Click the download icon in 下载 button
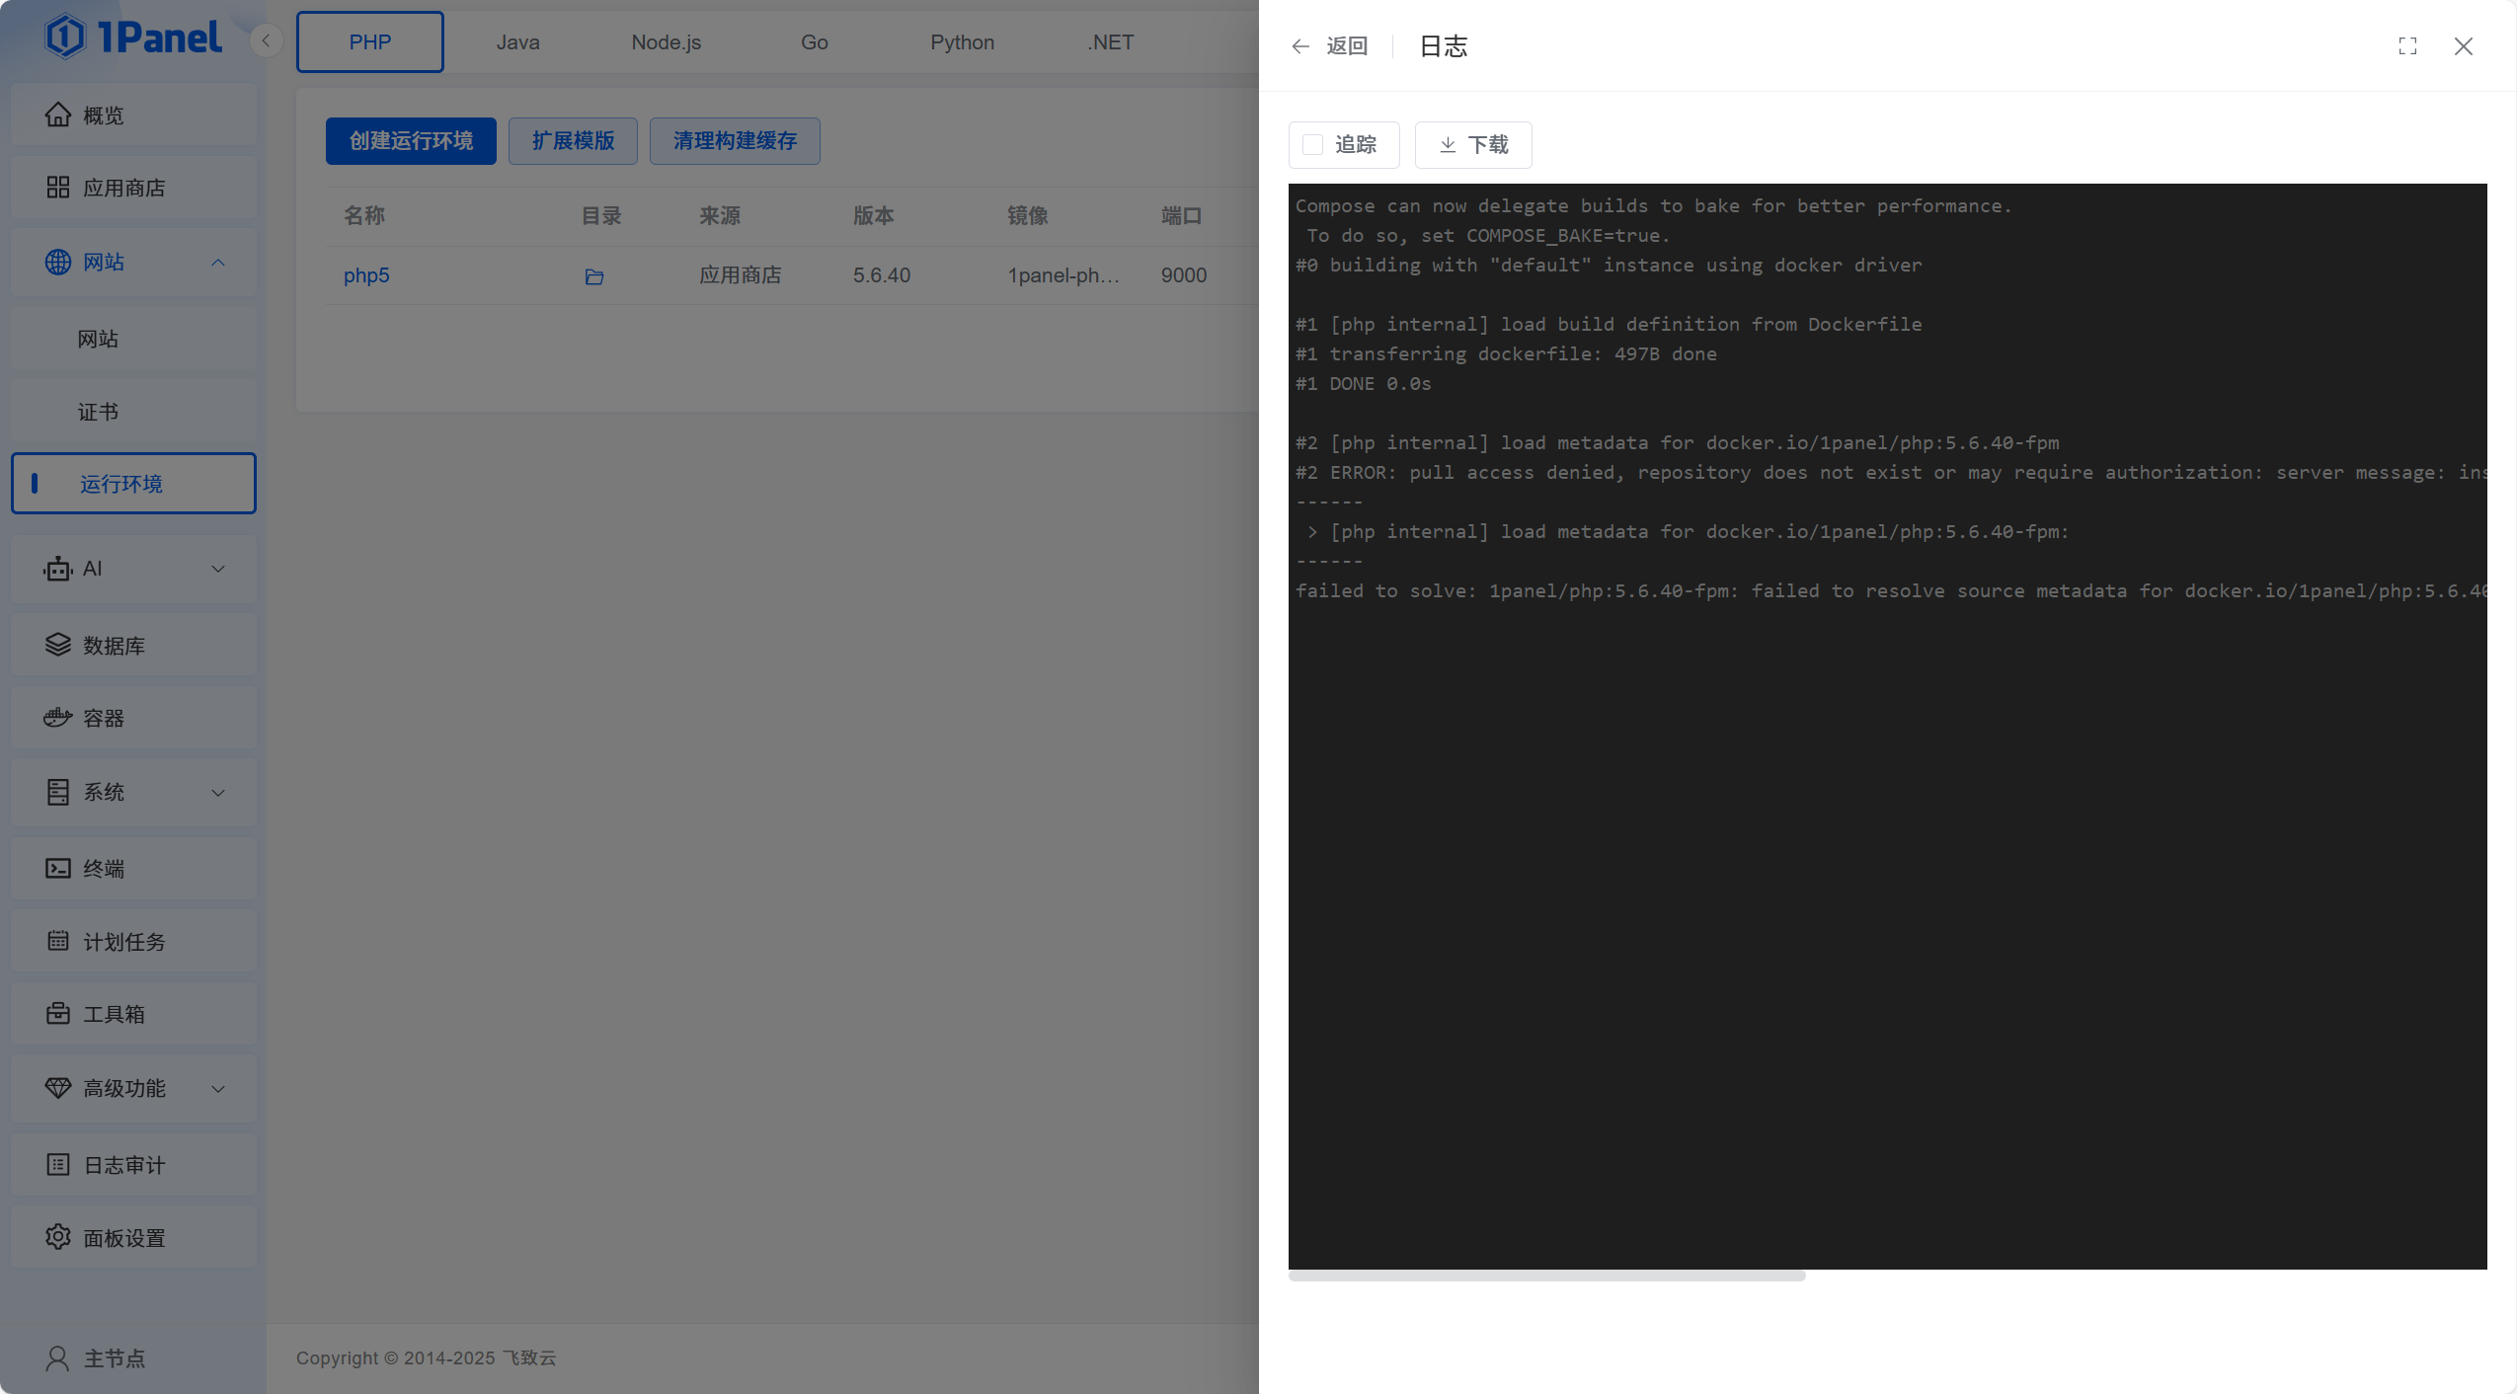The image size is (2517, 1394). tap(1448, 145)
